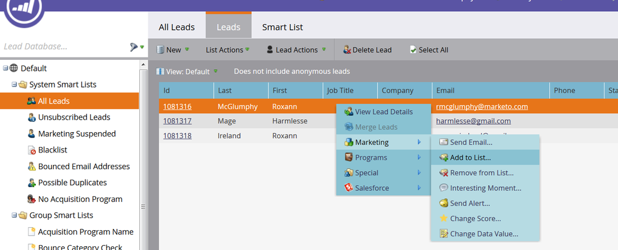Click the search filter icon beside Lead Database
618x250 pixels.
coord(134,47)
